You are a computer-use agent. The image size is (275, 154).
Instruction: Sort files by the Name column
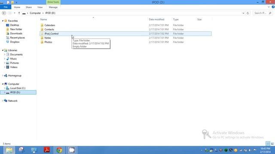[x=43, y=19]
